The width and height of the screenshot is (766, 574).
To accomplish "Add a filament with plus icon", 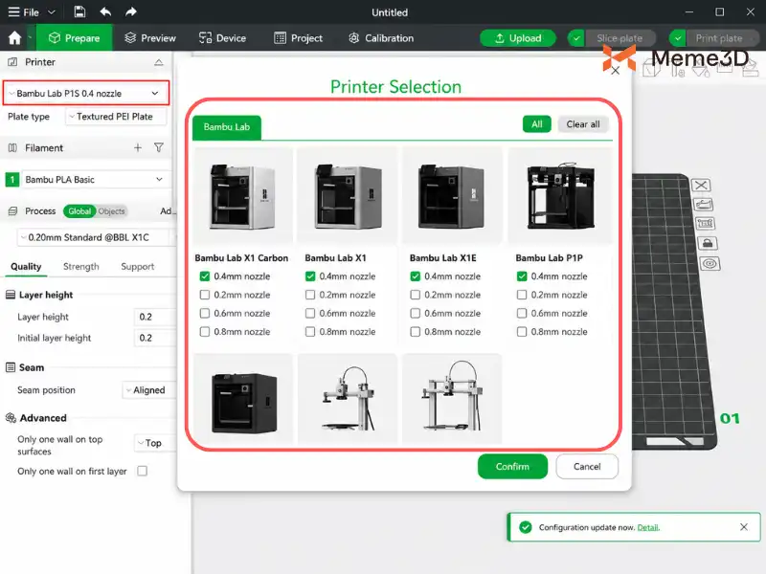I will pyautogui.click(x=138, y=148).
